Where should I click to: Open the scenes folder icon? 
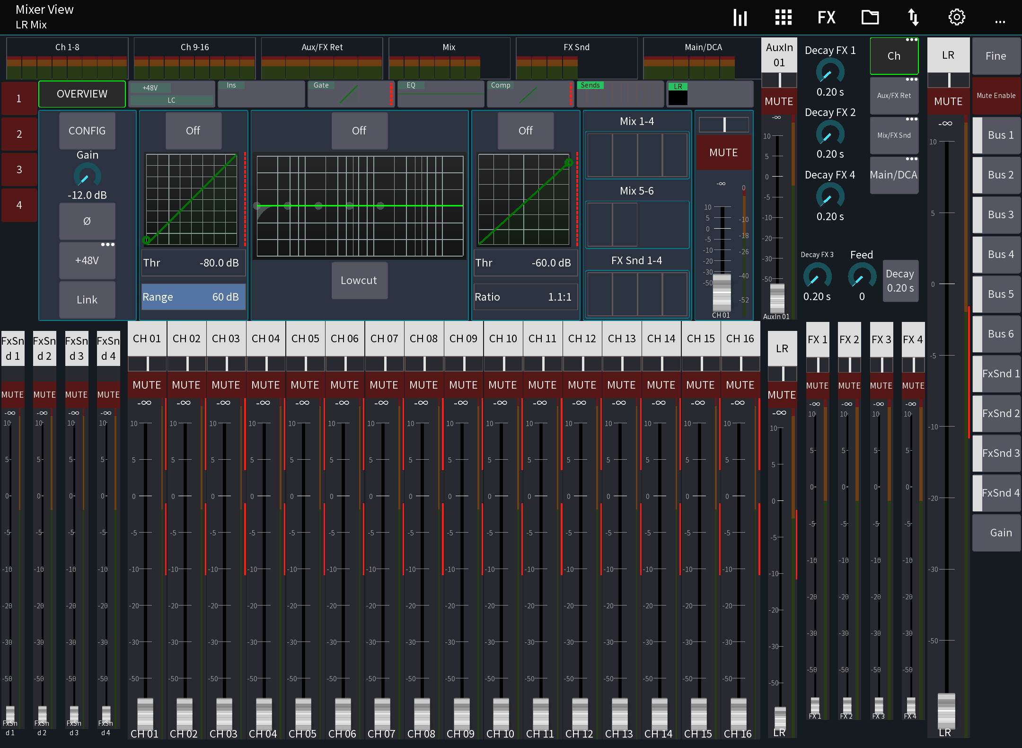[x=870, y=17]
